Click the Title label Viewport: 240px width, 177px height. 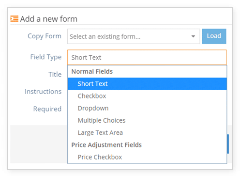pyautogui.click(x=55, y=74)
